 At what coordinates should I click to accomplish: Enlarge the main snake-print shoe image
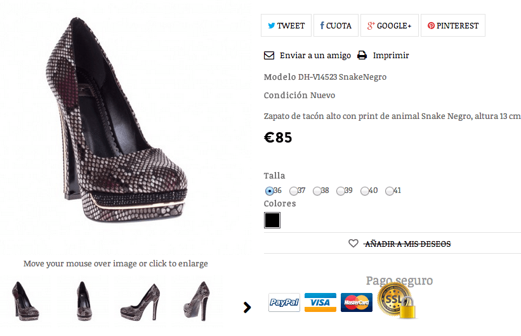coord(117,121)
